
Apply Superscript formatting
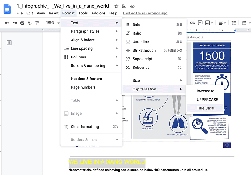[x=154, y=59]
